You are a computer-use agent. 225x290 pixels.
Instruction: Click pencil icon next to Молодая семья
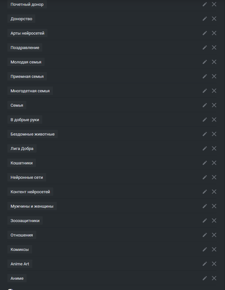205,62
